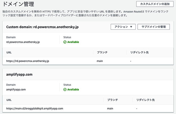Image resolution: width=176 pixels, height=114 pixels.
Task: Click the description paragraph mentioning Amazon Route53
Action: pyautogui.click(x=85, y=13)
